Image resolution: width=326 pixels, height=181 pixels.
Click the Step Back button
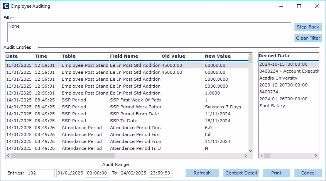coord(307,27)
